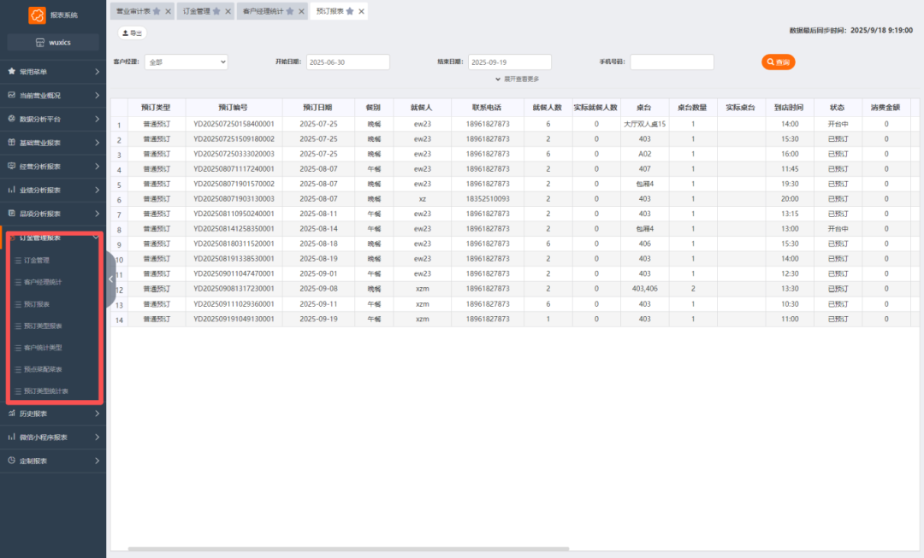The height and width of the screenshot is (558, 924).
Task: Click the 预订日期 column header
Action: click(x=317, y=108)
